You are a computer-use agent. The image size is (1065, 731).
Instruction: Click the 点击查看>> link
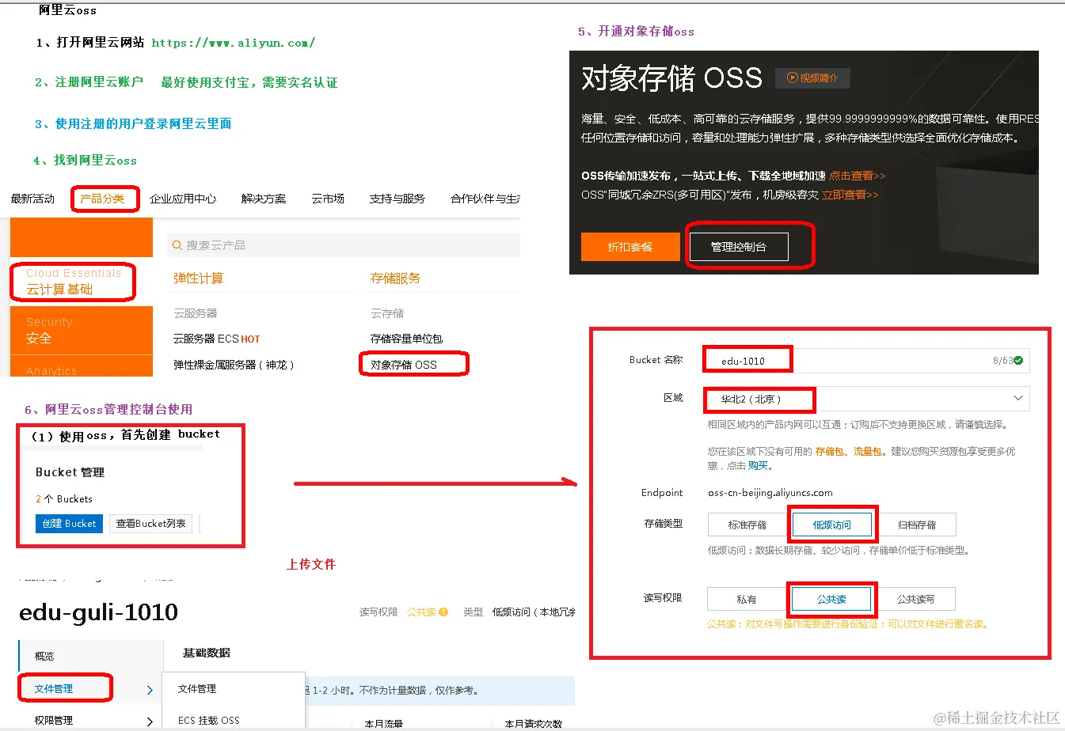858,176
